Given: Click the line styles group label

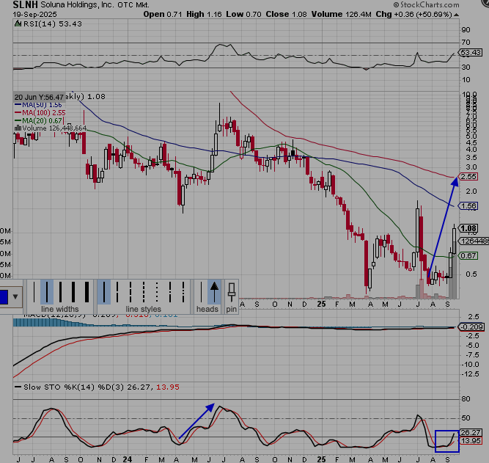Looking at the screenshot, I should point(143,309).
